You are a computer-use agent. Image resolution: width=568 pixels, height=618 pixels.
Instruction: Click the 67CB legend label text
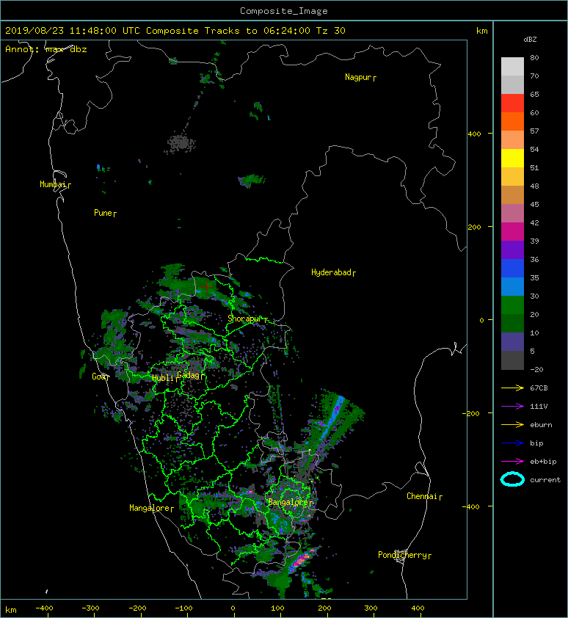pyautogui.click(x=539, y=388)
